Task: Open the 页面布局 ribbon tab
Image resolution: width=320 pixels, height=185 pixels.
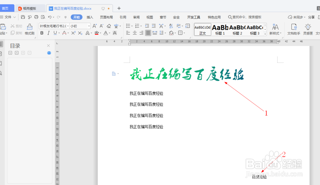Action: click(x=106, y=17)
